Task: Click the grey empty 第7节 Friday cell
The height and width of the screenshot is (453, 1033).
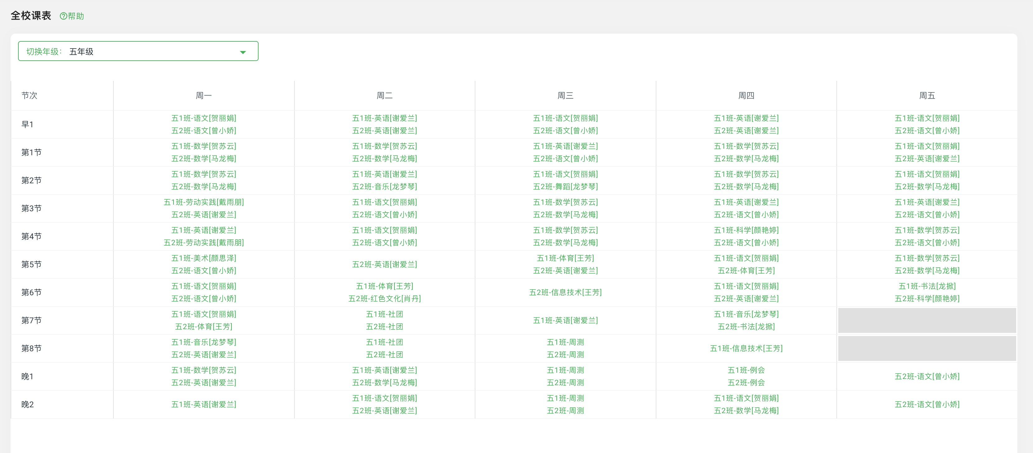Action: point(927,320)
